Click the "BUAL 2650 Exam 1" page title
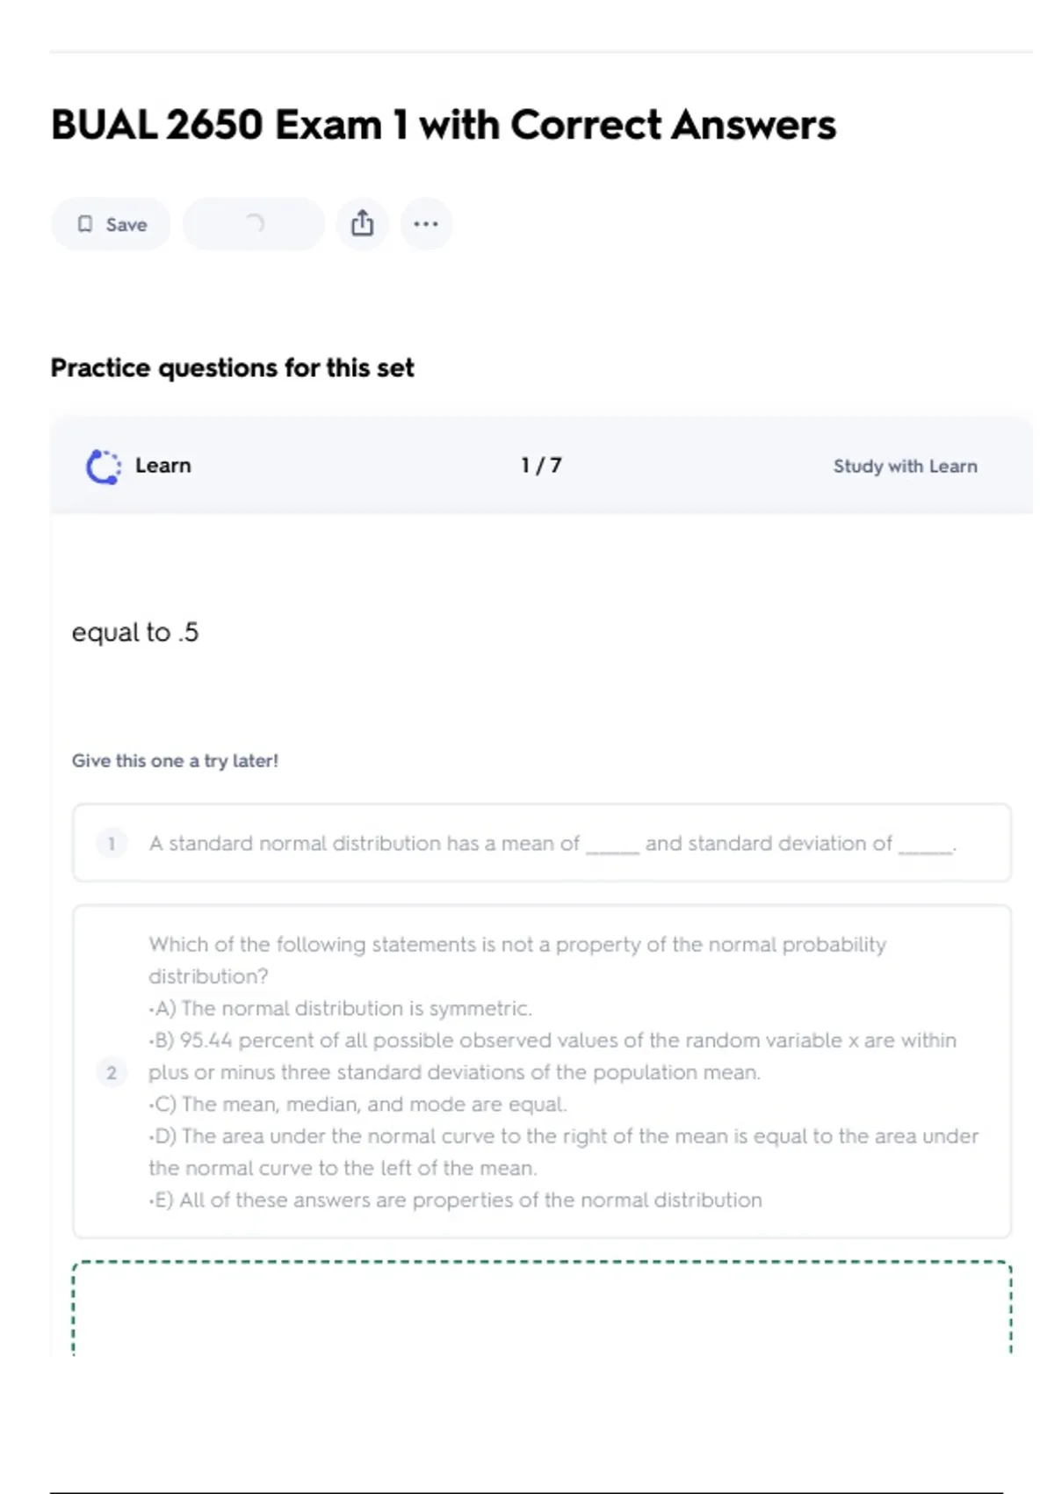This screenshot has width=1054, height=1494. pyautogui.click(x=444, y=125)
